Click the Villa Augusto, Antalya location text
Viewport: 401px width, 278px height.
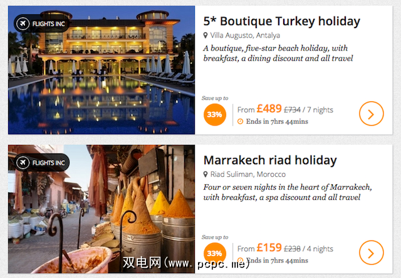pos(245,35)
